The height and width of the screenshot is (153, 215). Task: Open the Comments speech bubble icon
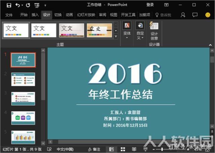tap(195, 15)
